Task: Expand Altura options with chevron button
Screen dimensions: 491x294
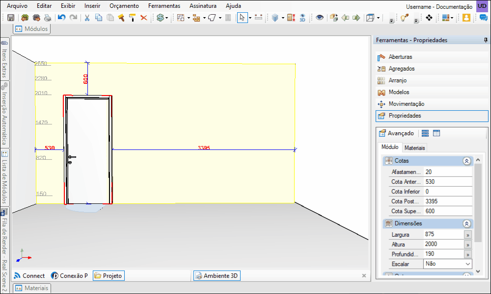Action: pyautogui.click(x=468, y=245)
